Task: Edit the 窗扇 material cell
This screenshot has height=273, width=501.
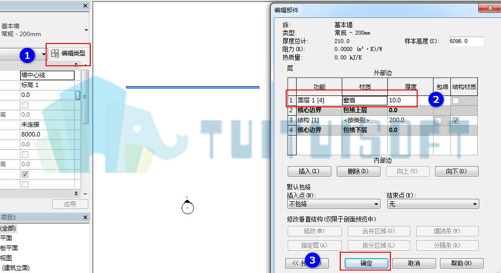Action: pos(365,100)
